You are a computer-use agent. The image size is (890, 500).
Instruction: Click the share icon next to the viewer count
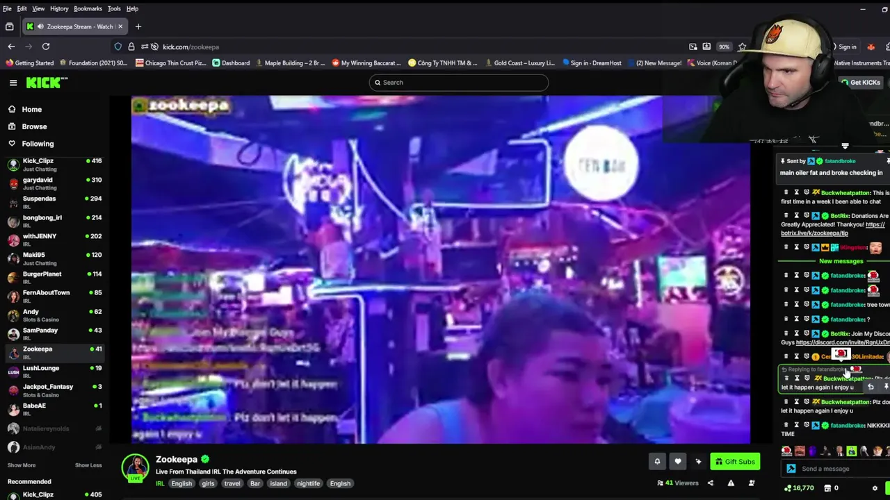coord(711,483)
